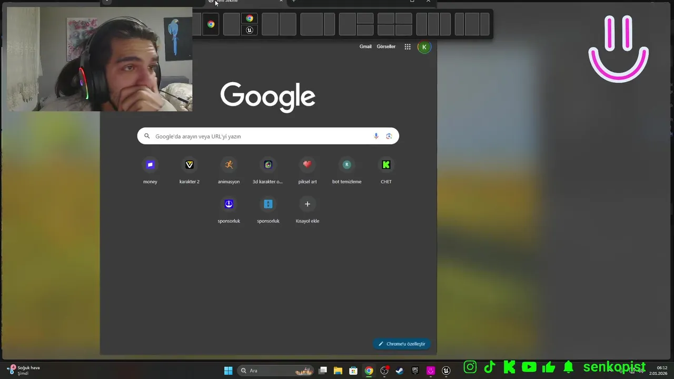
Task: Snap to the layout zone showing the Unreal Engine icon
Action: click(250, 30)
